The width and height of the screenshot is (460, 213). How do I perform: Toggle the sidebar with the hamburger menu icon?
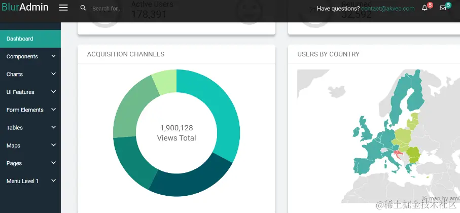point(63,8)
